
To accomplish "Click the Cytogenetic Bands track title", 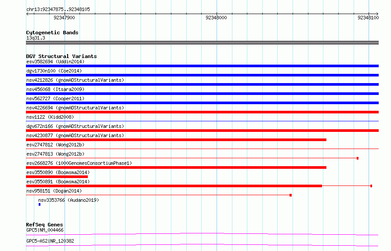I will point(52,33).
